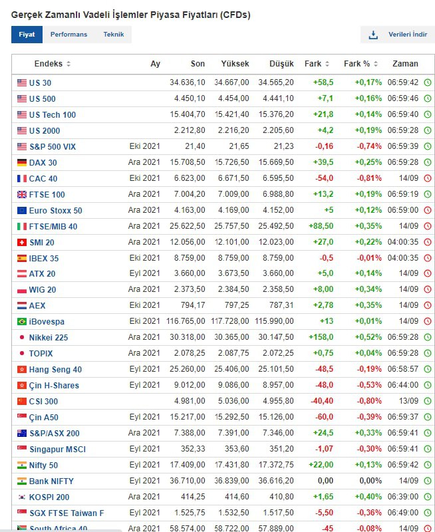Click the Brazil flag icon beside iBovespa
This screenshot has width=435, height=532.
[x=22, y=321]
